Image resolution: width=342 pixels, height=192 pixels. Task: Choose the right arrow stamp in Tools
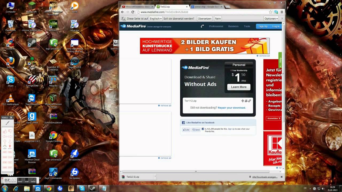[10, 137]
